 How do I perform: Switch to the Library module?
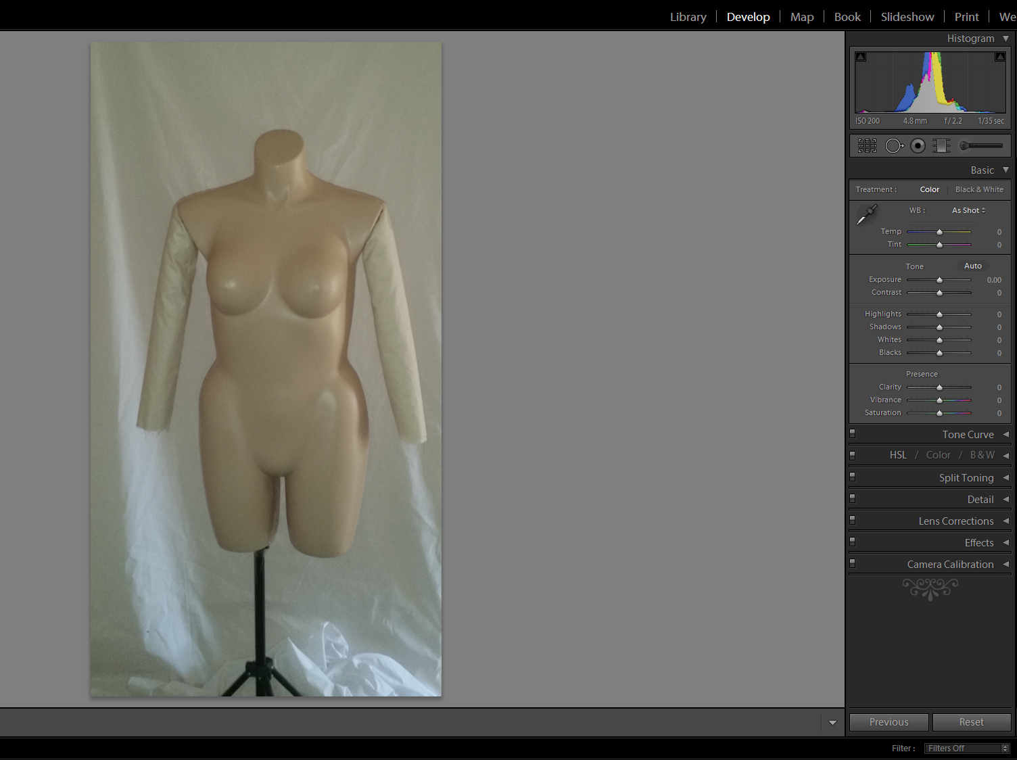click(x=688, y=17)
